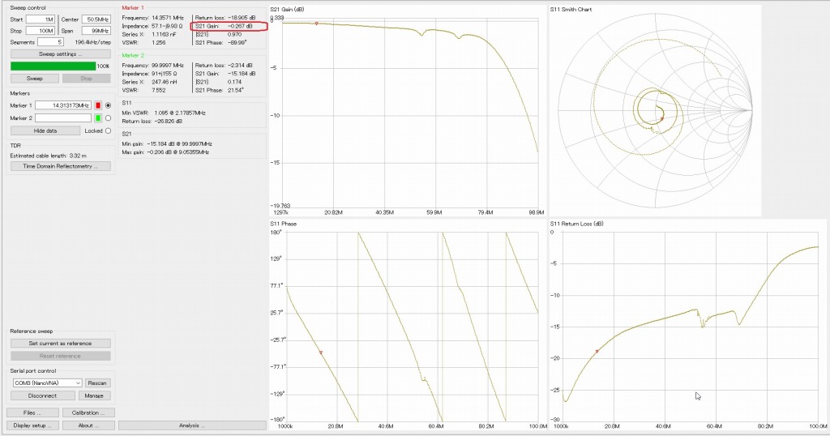This screenshot has width=830, height=436.
Task: Click the red marker on the Smith Chart
Action: point(661,119)
